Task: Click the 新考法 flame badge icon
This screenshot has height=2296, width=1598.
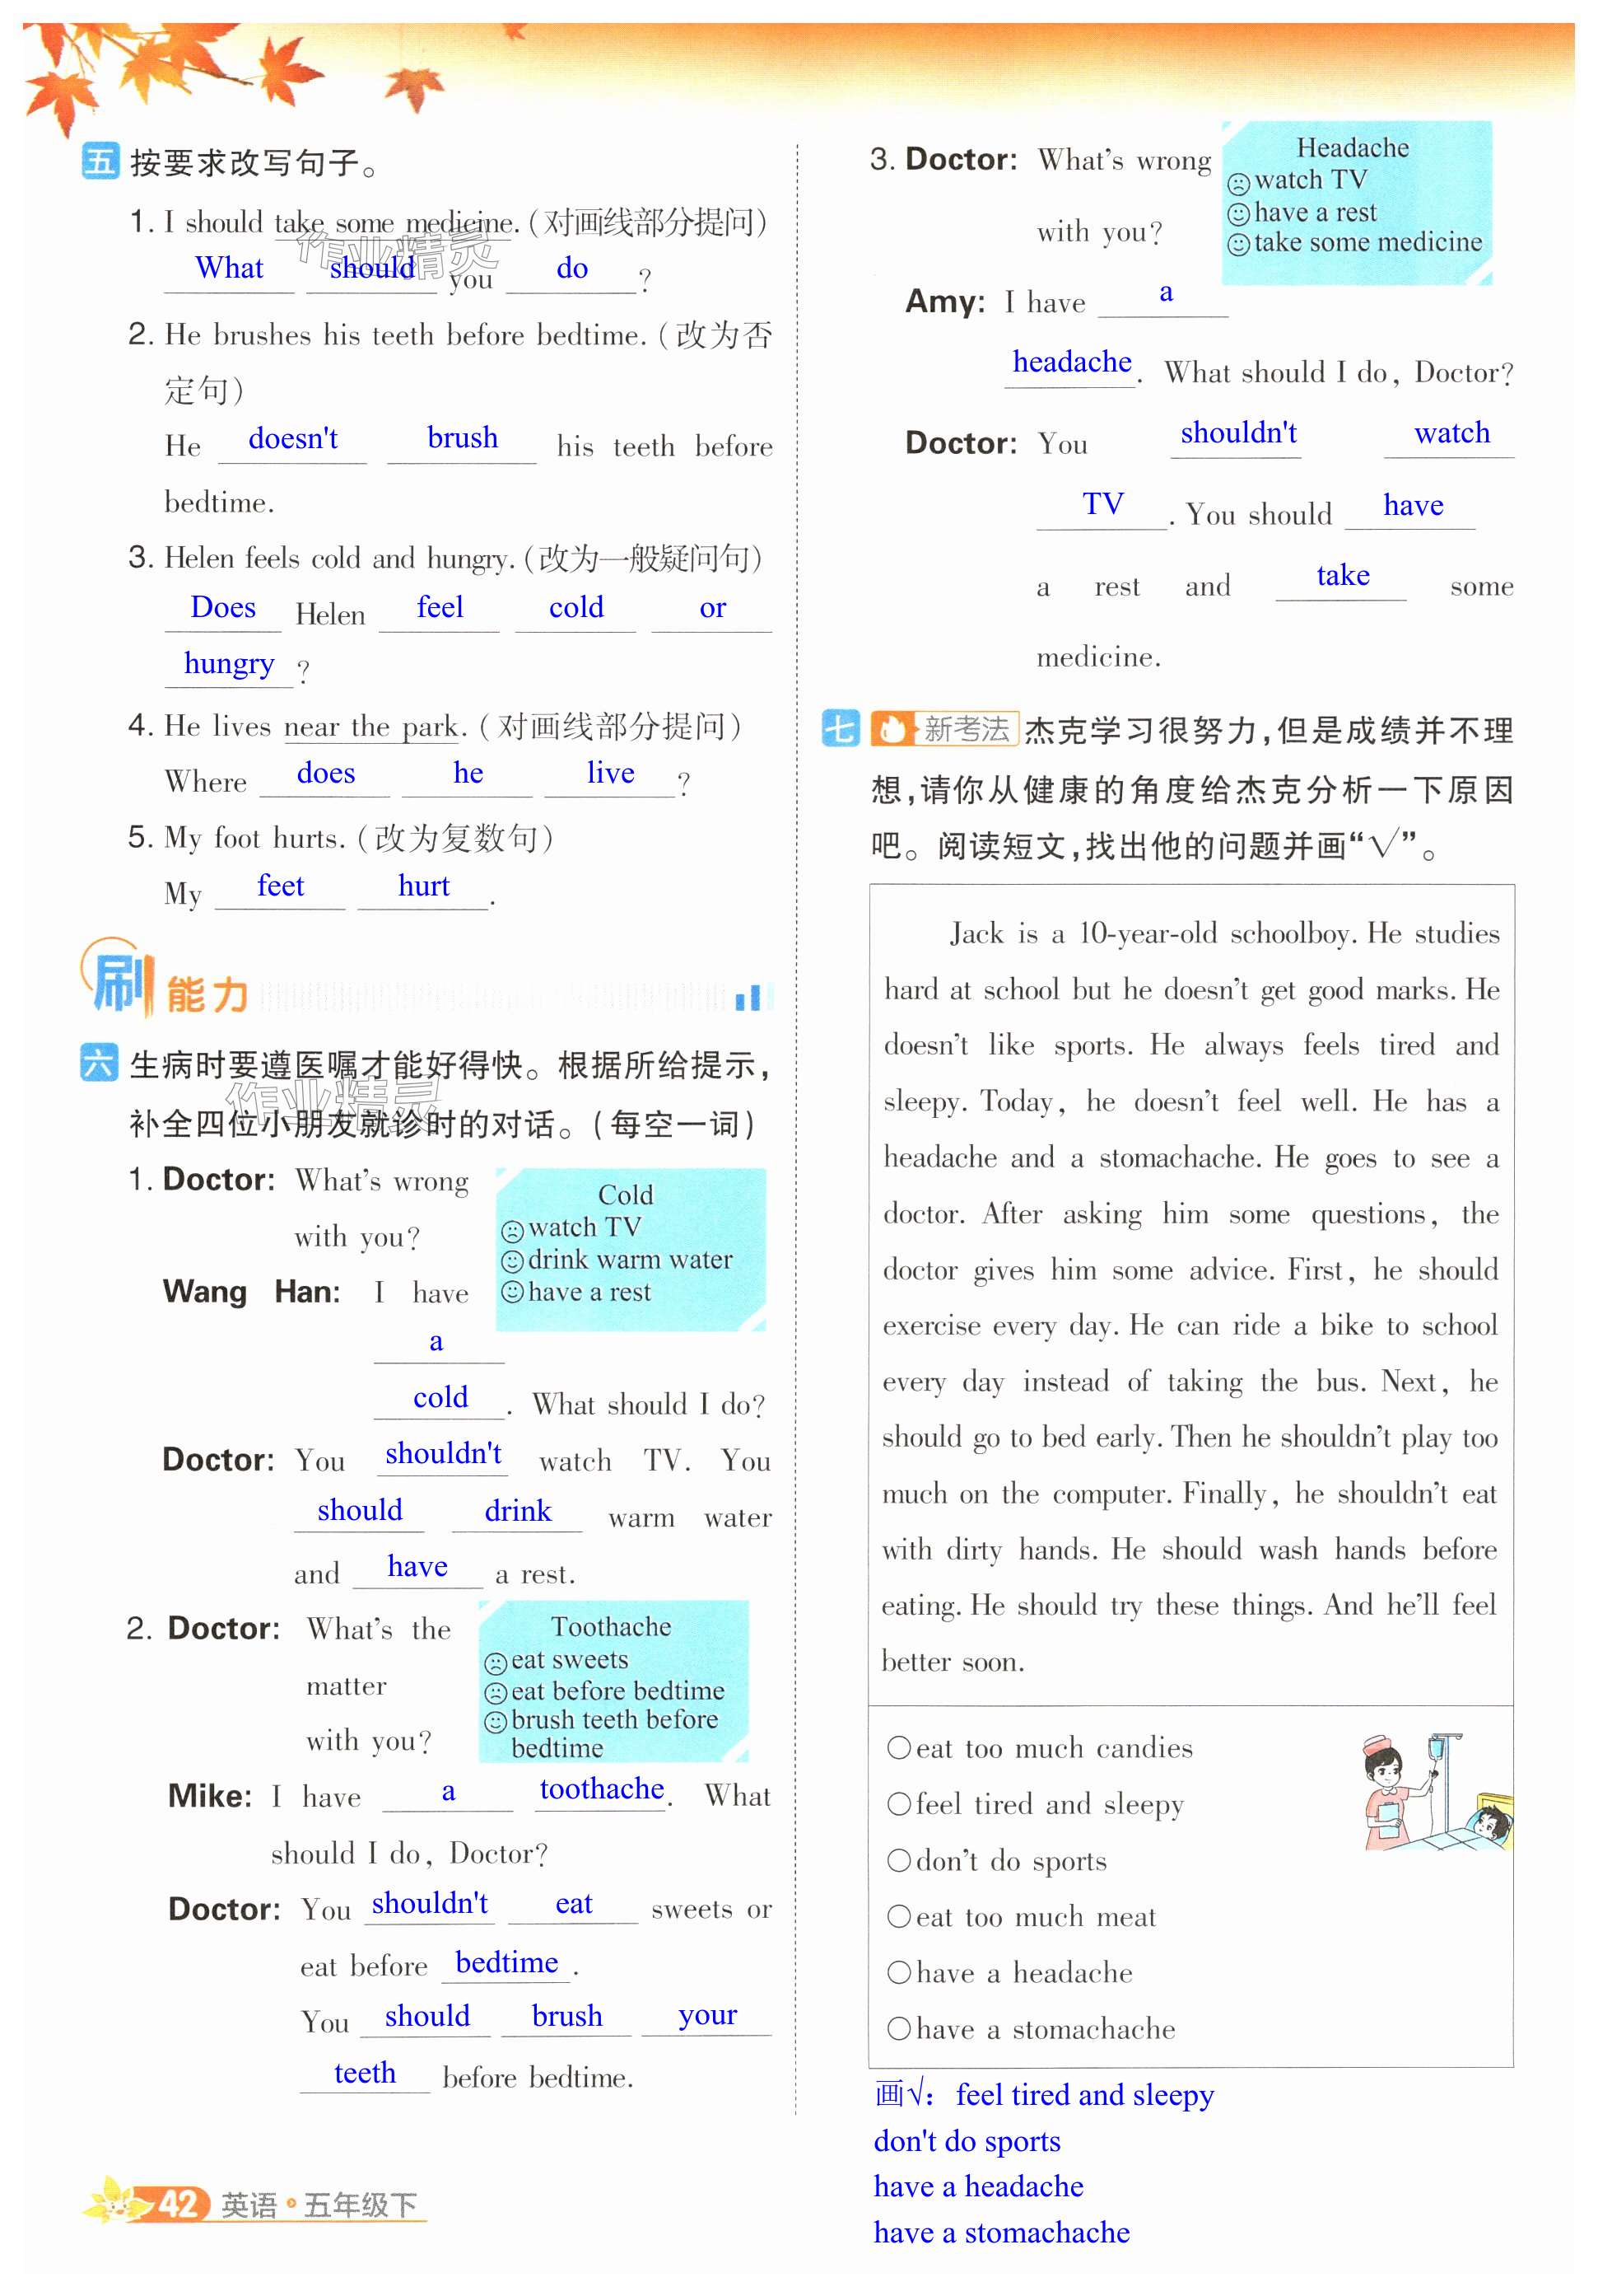Action: click(x=892, y=729)
